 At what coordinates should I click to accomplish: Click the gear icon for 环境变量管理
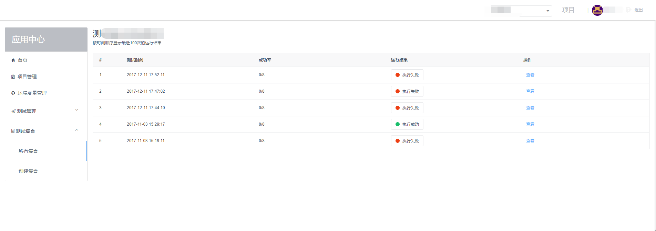click(13, 93)
